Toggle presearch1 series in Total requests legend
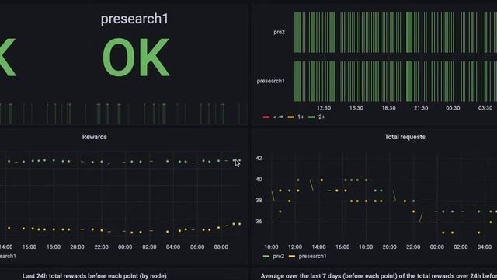This screenshot has width=497, height=280. click(x=308, y=256)
